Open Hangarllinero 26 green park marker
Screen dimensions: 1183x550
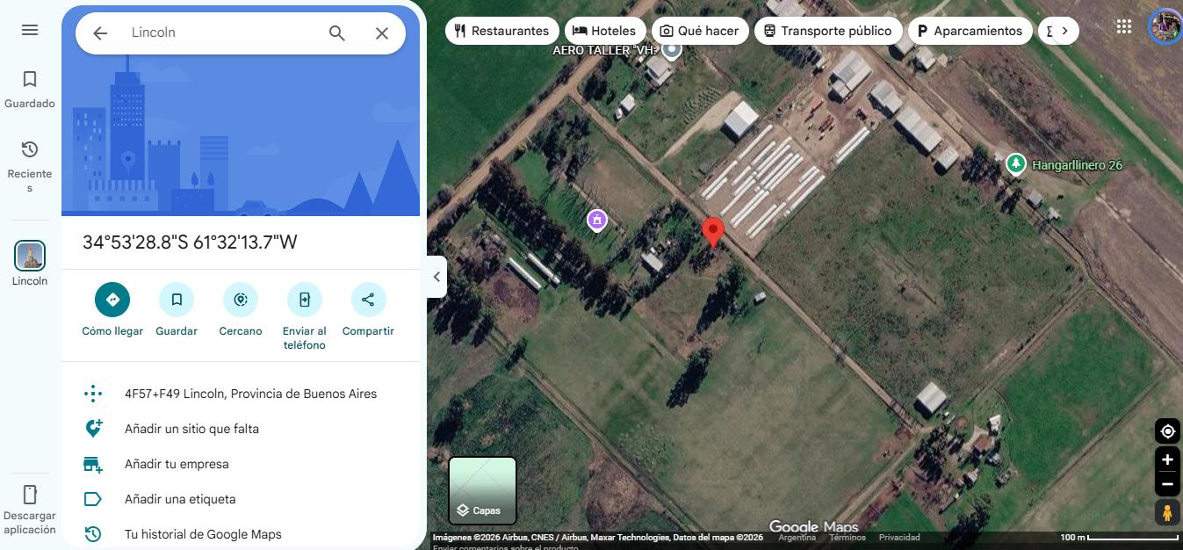coord(1016,164)
